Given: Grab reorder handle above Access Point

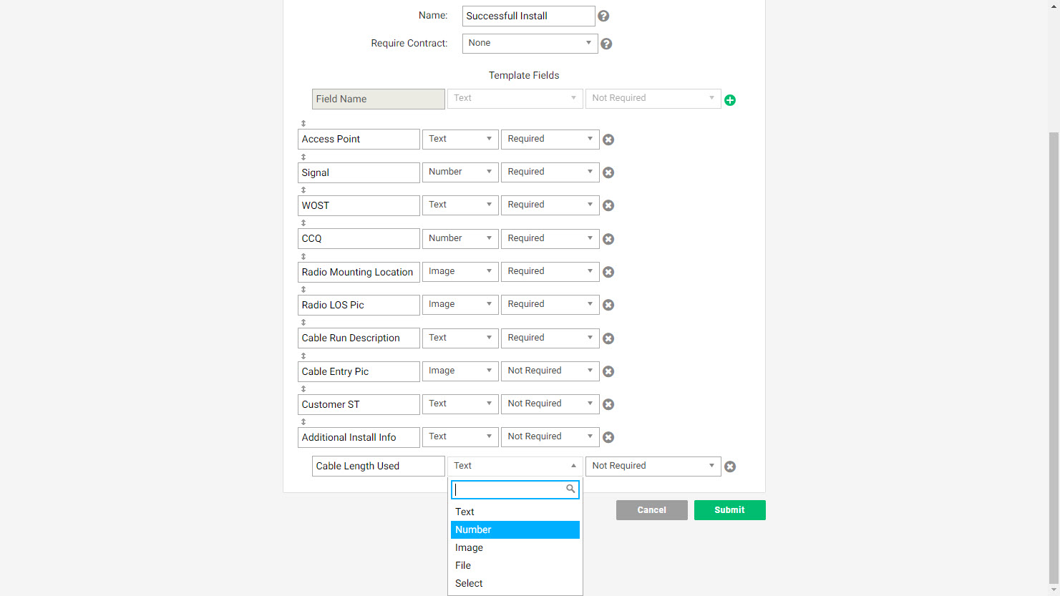Looking at the screenshot, I should (x=303, y=124).
